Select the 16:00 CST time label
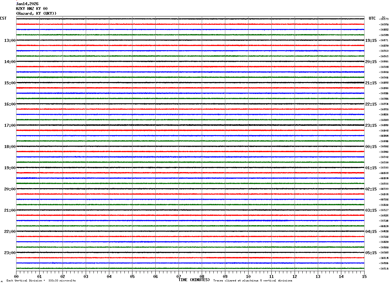 coord(10,104)
